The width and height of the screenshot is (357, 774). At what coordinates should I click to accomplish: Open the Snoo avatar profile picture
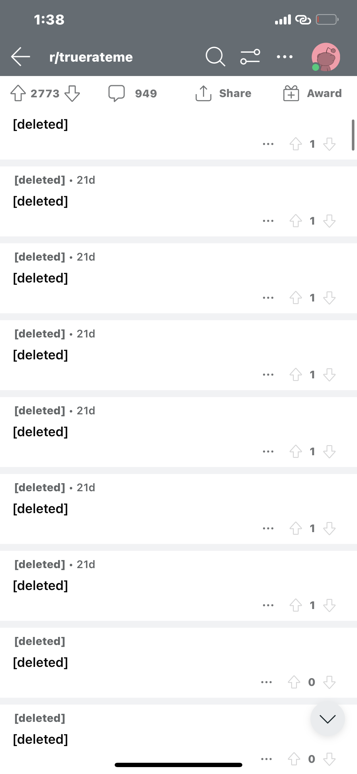click(326, 57)
